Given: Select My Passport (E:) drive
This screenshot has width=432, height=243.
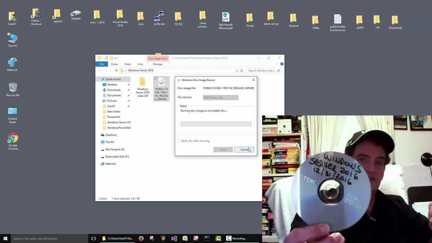Looking at the screenshot, I should (x=115, y=150).
